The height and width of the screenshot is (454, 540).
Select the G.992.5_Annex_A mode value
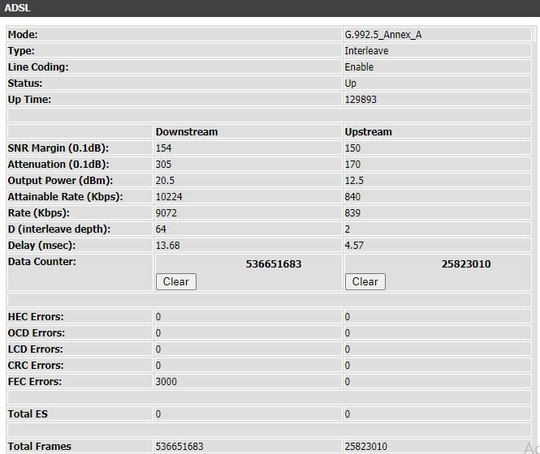point(382,35)
